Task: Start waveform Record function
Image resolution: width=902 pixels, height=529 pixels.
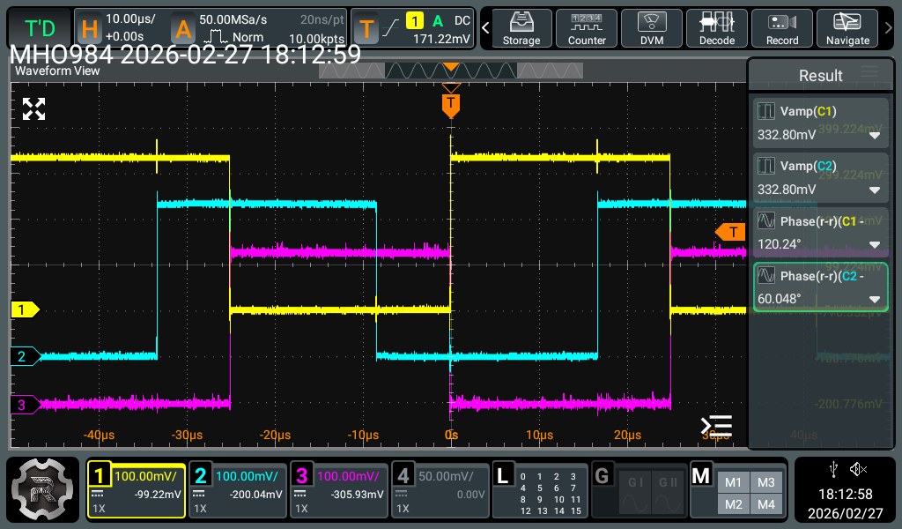Action: click(x=781, y=28)
